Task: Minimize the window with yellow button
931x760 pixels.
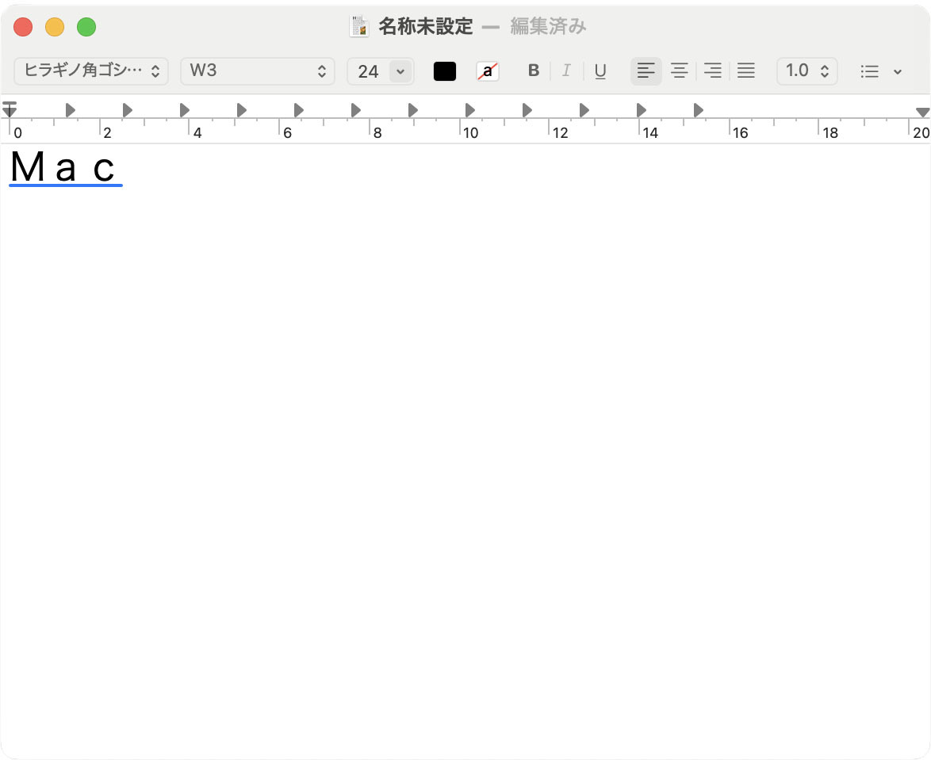Action: pyautogui.click(x=55, y=27)
